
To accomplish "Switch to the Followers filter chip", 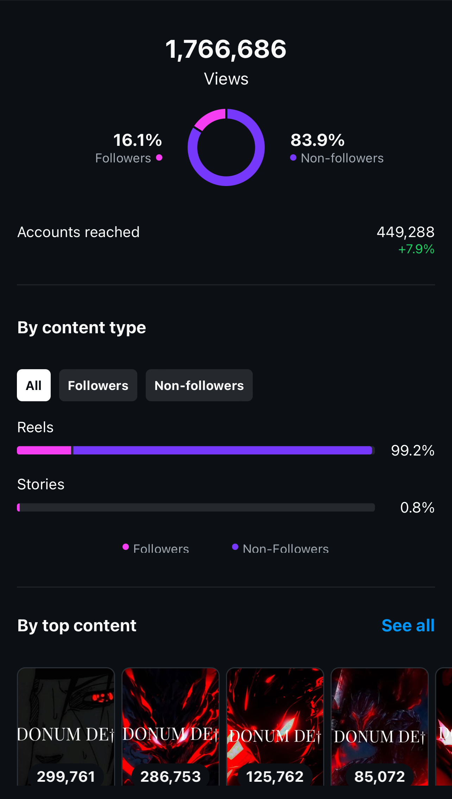I will click(98, 385).
